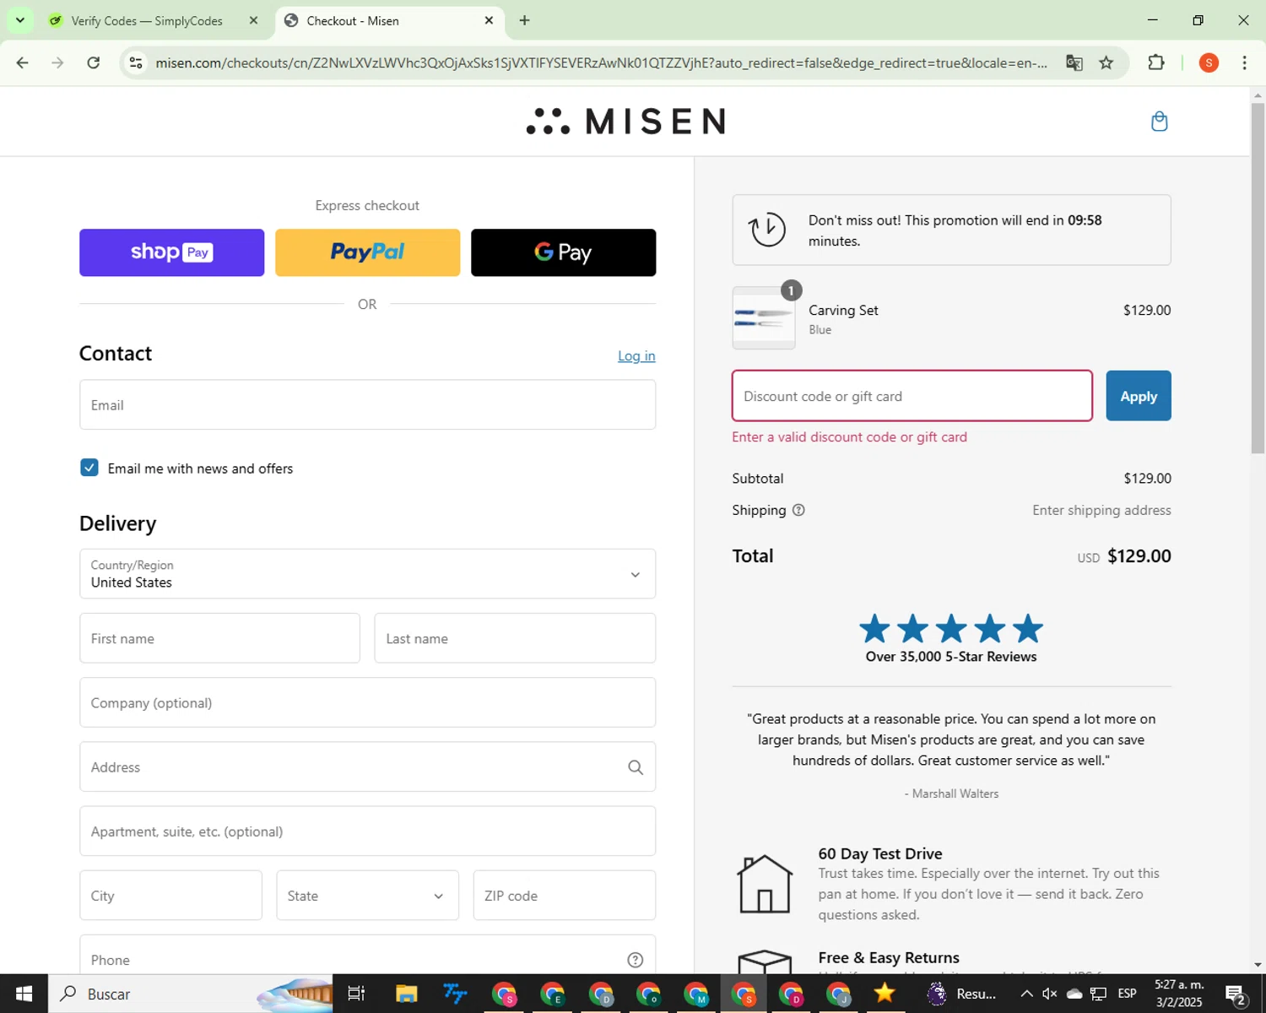Open Windows Start menu
Viewport: 1266px width, 1013px height.
[24, 994]
